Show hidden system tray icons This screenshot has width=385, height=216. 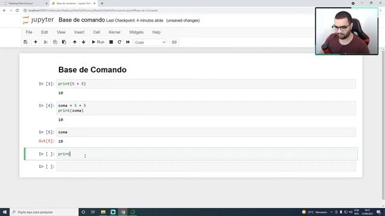click(331, 212)
